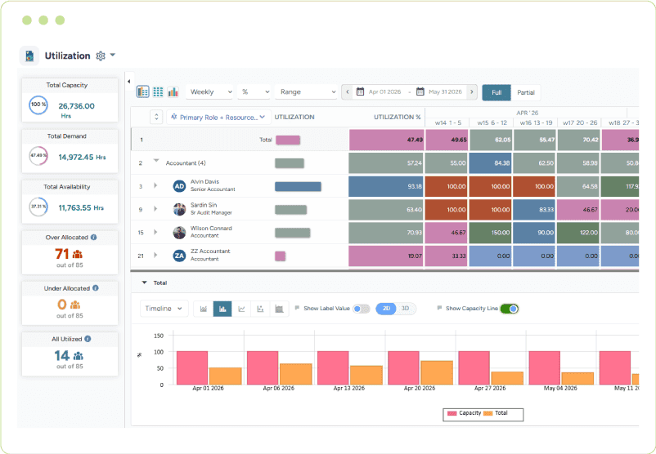Open end date calendar icon for May 31 2026
The height and width of the screenshot is (454, 656).
[x=420, y=91]
